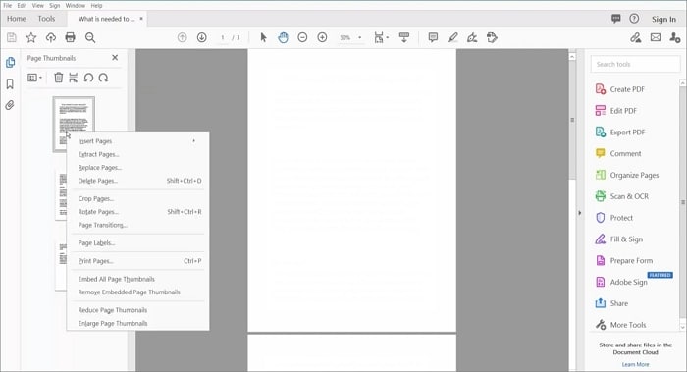The height and width of the screenshot is (372, 687).
Task: Open the Edit menu
Action: tap(22, 5)
